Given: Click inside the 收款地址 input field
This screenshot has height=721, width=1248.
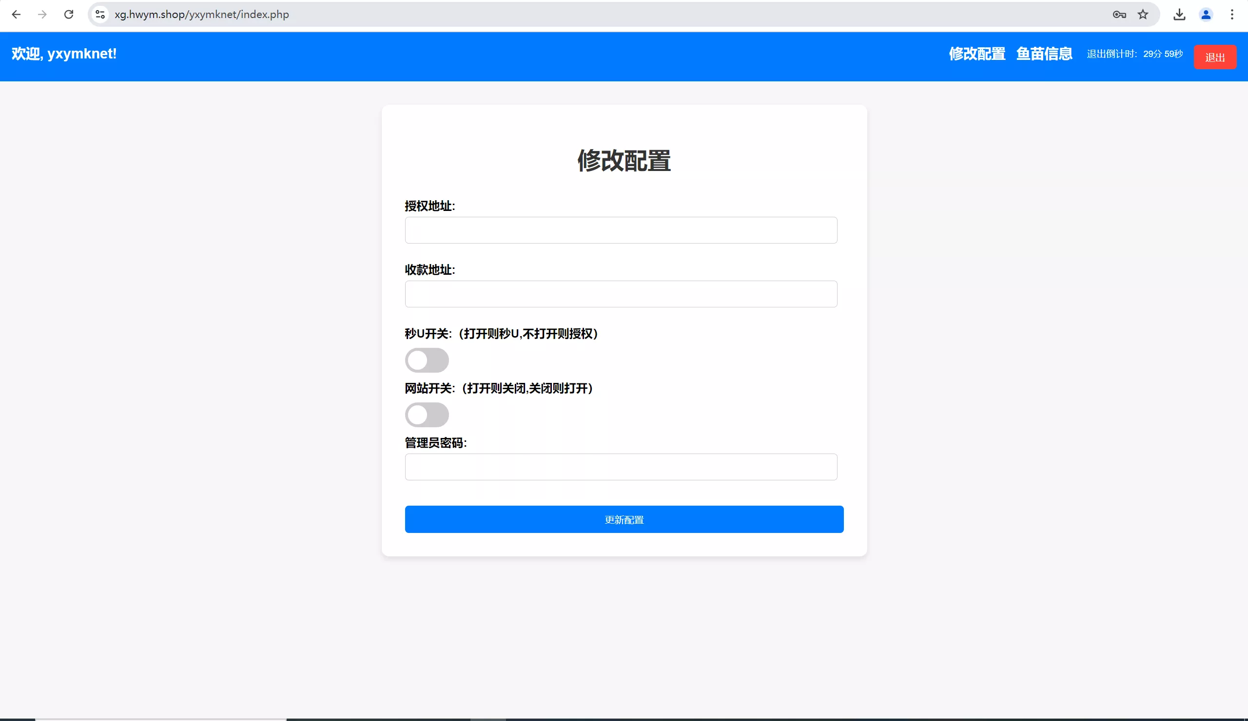Looking at the screenshot, I should [x=621, y=294].
